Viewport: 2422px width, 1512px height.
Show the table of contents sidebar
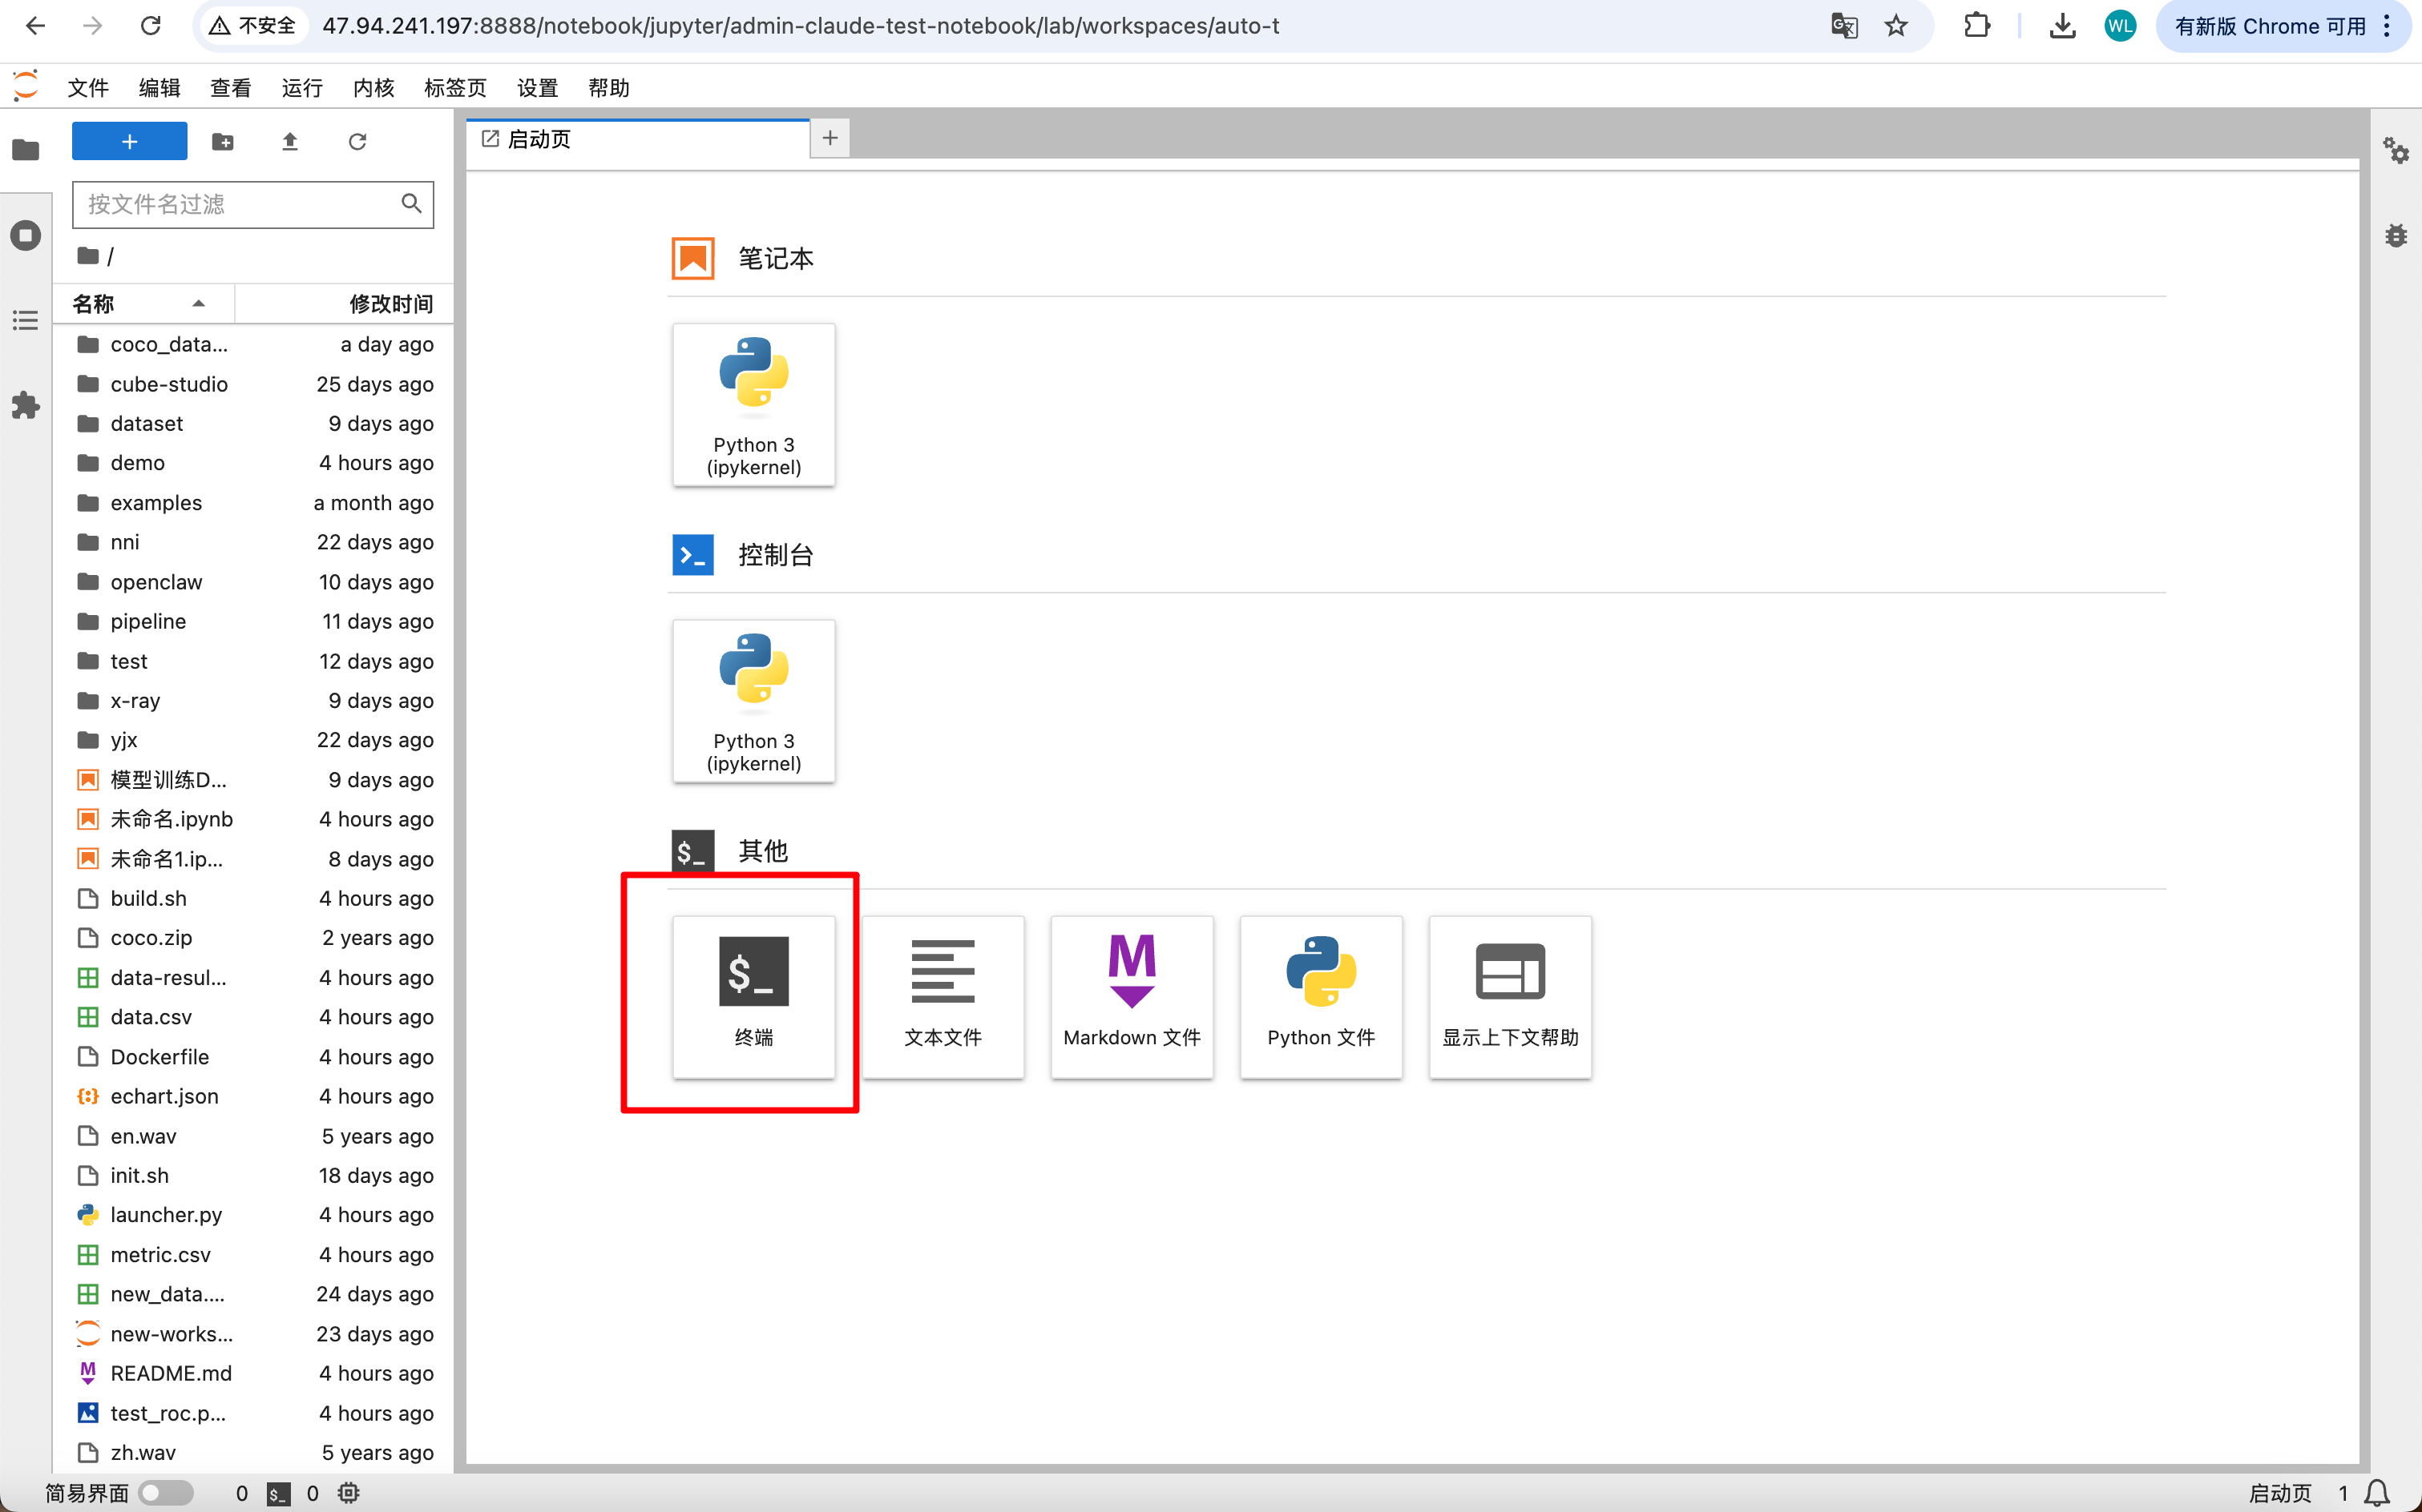pos(26,320)
